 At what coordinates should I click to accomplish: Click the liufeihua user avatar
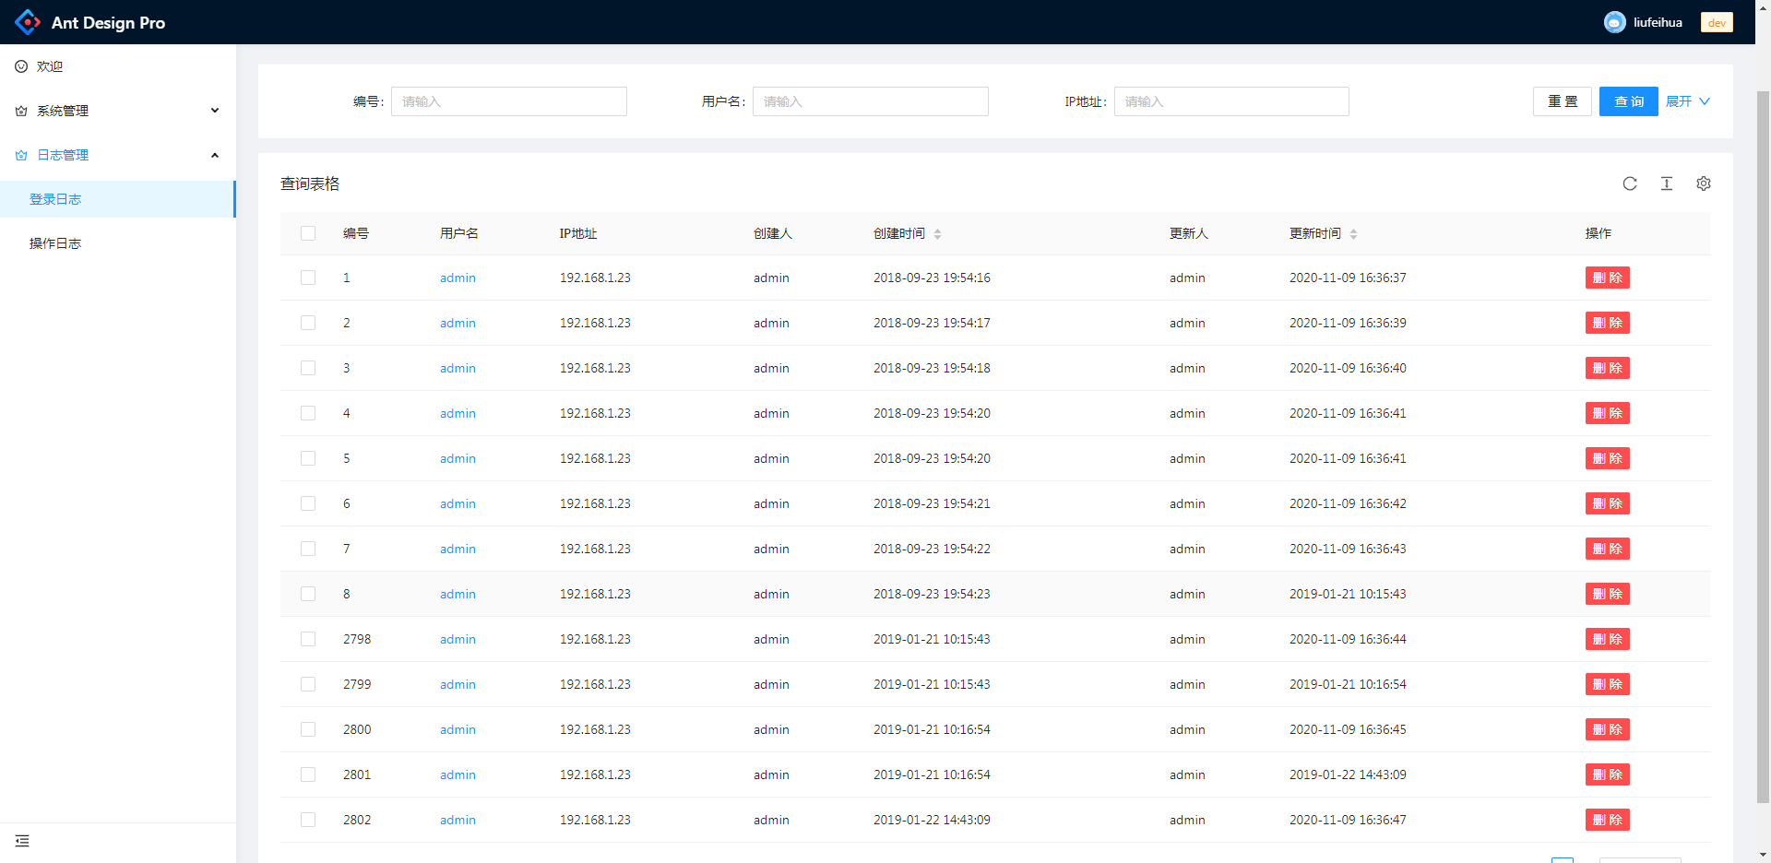(1614, 22)
